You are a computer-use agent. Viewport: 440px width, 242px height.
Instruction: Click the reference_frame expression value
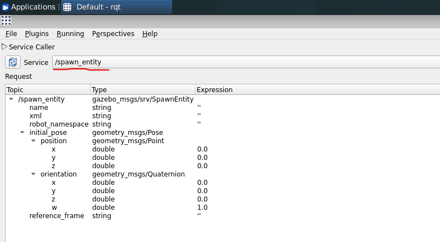point(199,216)
